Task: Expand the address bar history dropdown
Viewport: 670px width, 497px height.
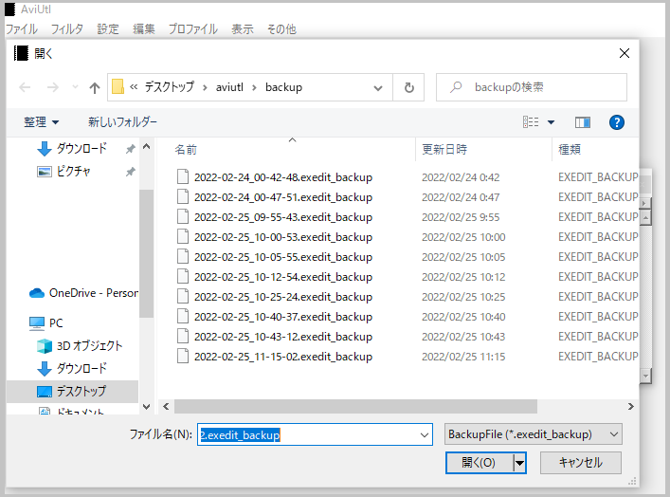Action: [378, 87]
